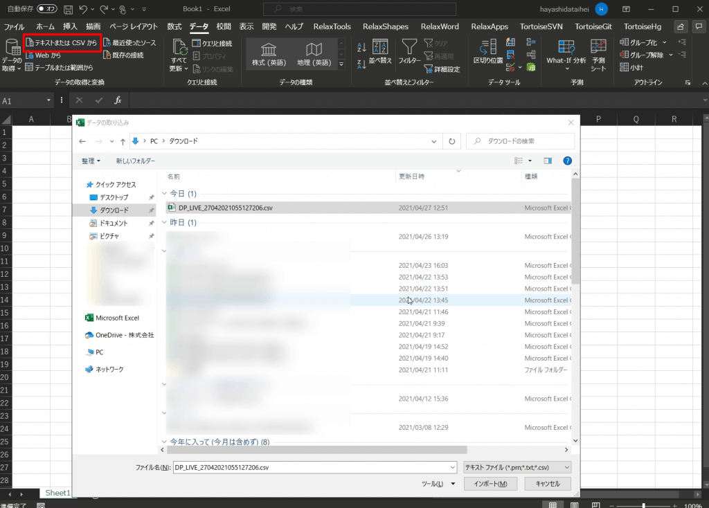
Task: Open the file type filter dropdown
Action: [517, 467]
